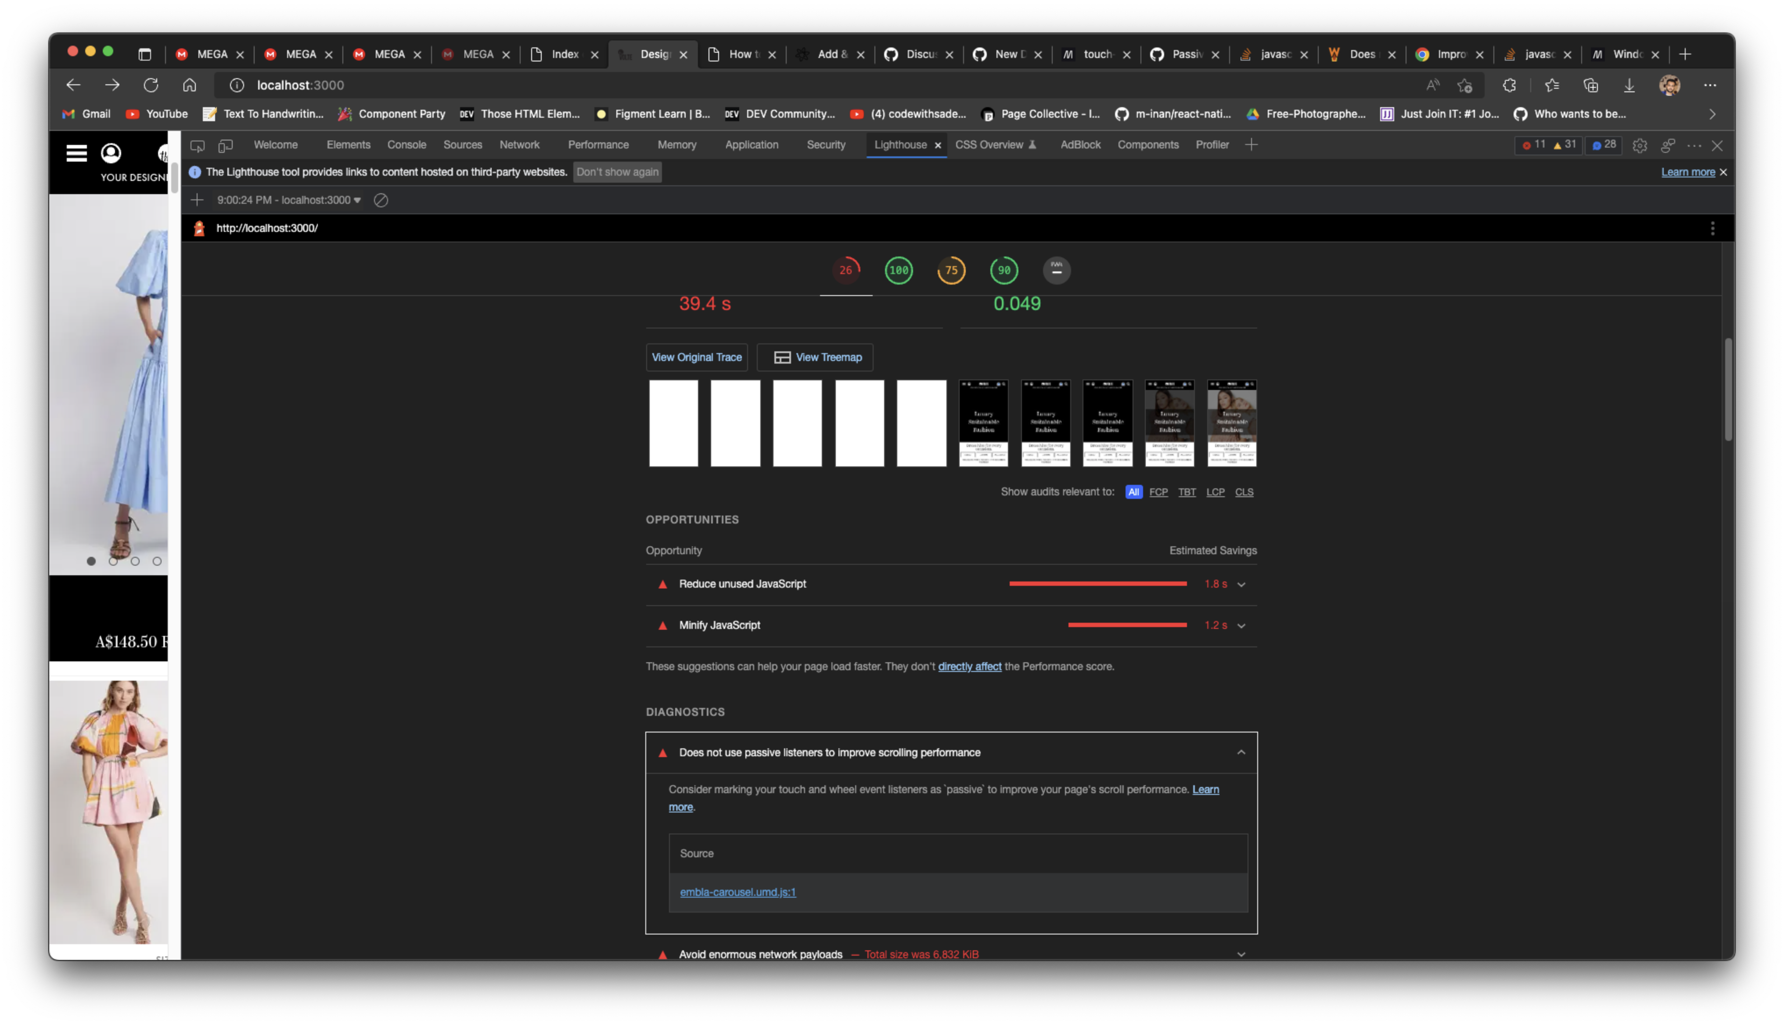Toggle the device emulation toolbar

click(x=225, y=145)
